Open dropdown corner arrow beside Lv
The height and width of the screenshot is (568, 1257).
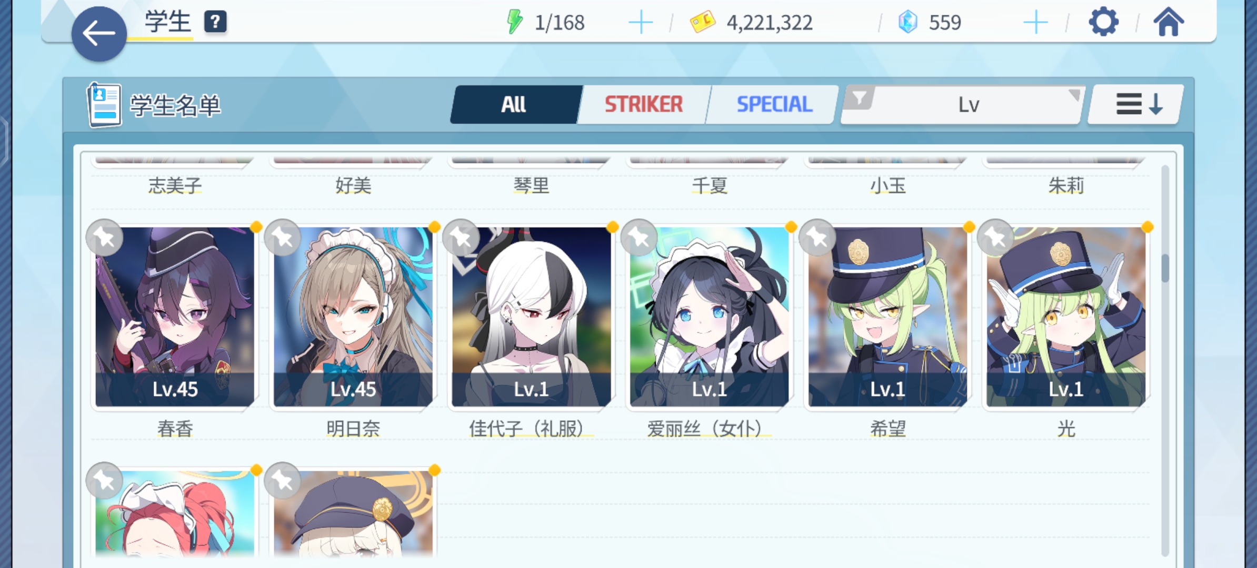(x=1074, y=95)
